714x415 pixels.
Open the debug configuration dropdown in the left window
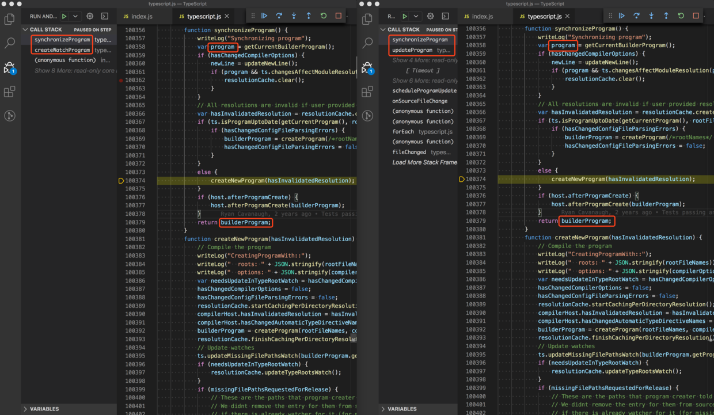[x=75, y=17]
